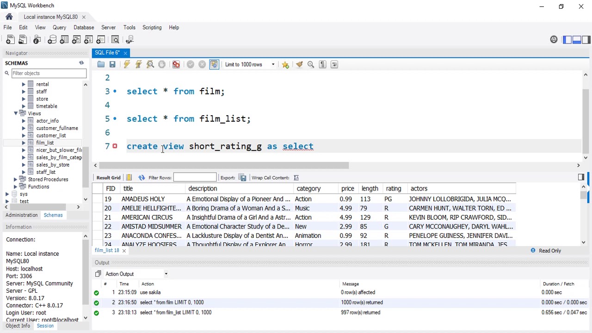
Task: Close the SQL File 6 tab
Action: coord(125,53)
